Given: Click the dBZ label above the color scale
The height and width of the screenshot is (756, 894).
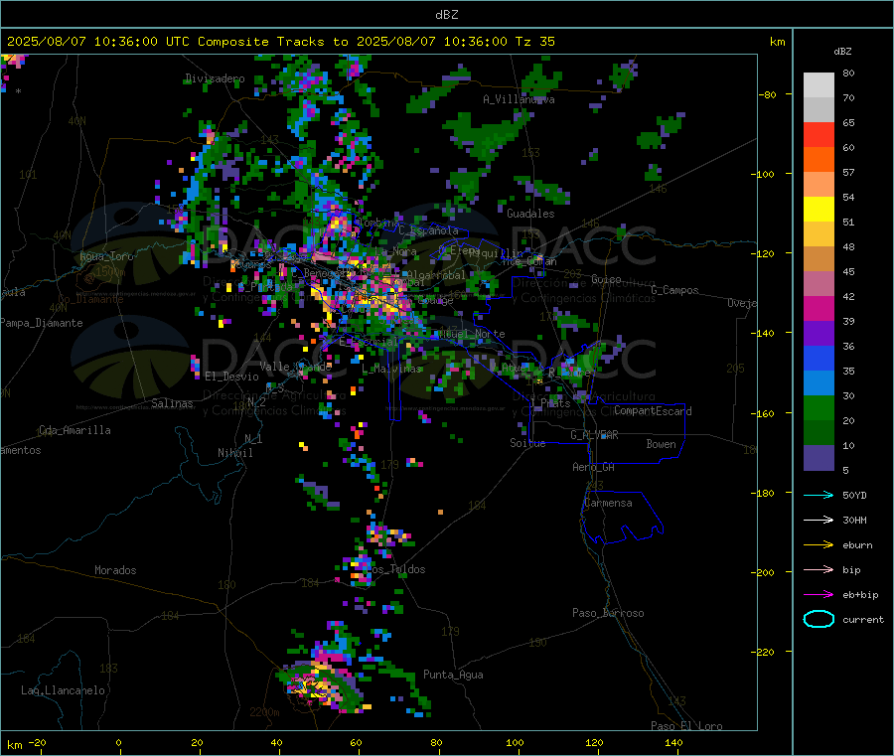Looking at the screenshot, I should (842, 52).
